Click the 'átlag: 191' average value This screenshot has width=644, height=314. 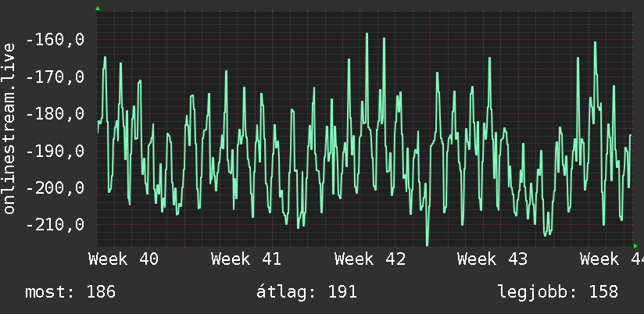306,292
